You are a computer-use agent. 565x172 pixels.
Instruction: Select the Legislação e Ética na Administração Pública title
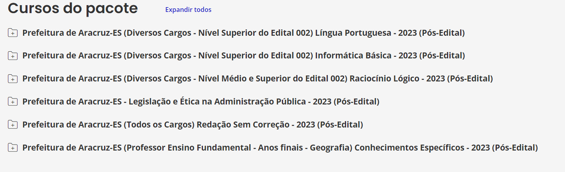(201, 102)
